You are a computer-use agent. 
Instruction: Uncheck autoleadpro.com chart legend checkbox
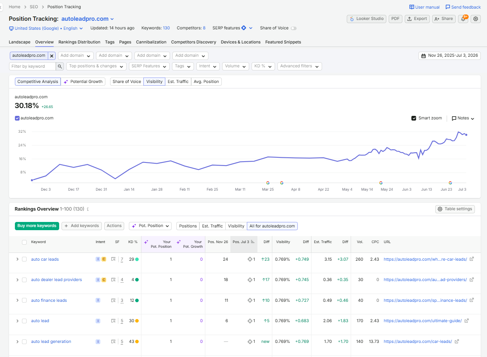pyautogui.click(x=17, y=118)
